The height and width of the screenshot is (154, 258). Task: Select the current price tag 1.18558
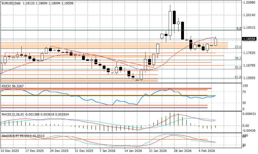click(x=249, y=39)
